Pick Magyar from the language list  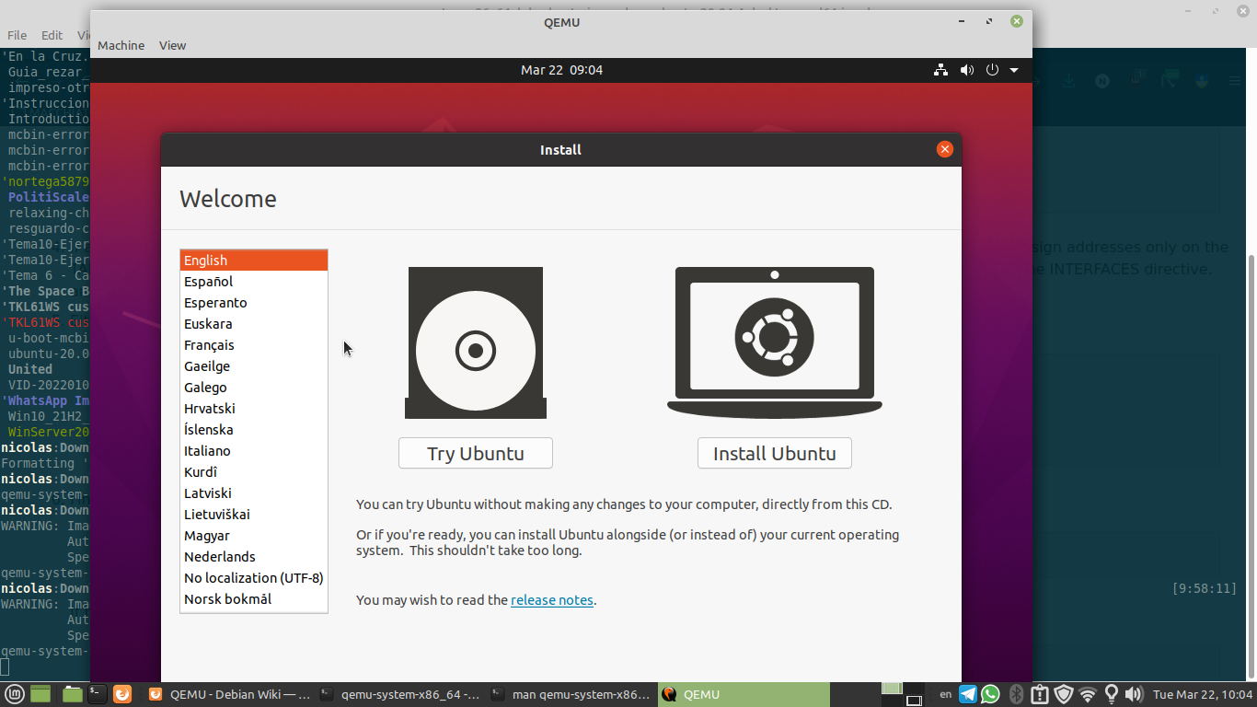click(x=254, y=536)
